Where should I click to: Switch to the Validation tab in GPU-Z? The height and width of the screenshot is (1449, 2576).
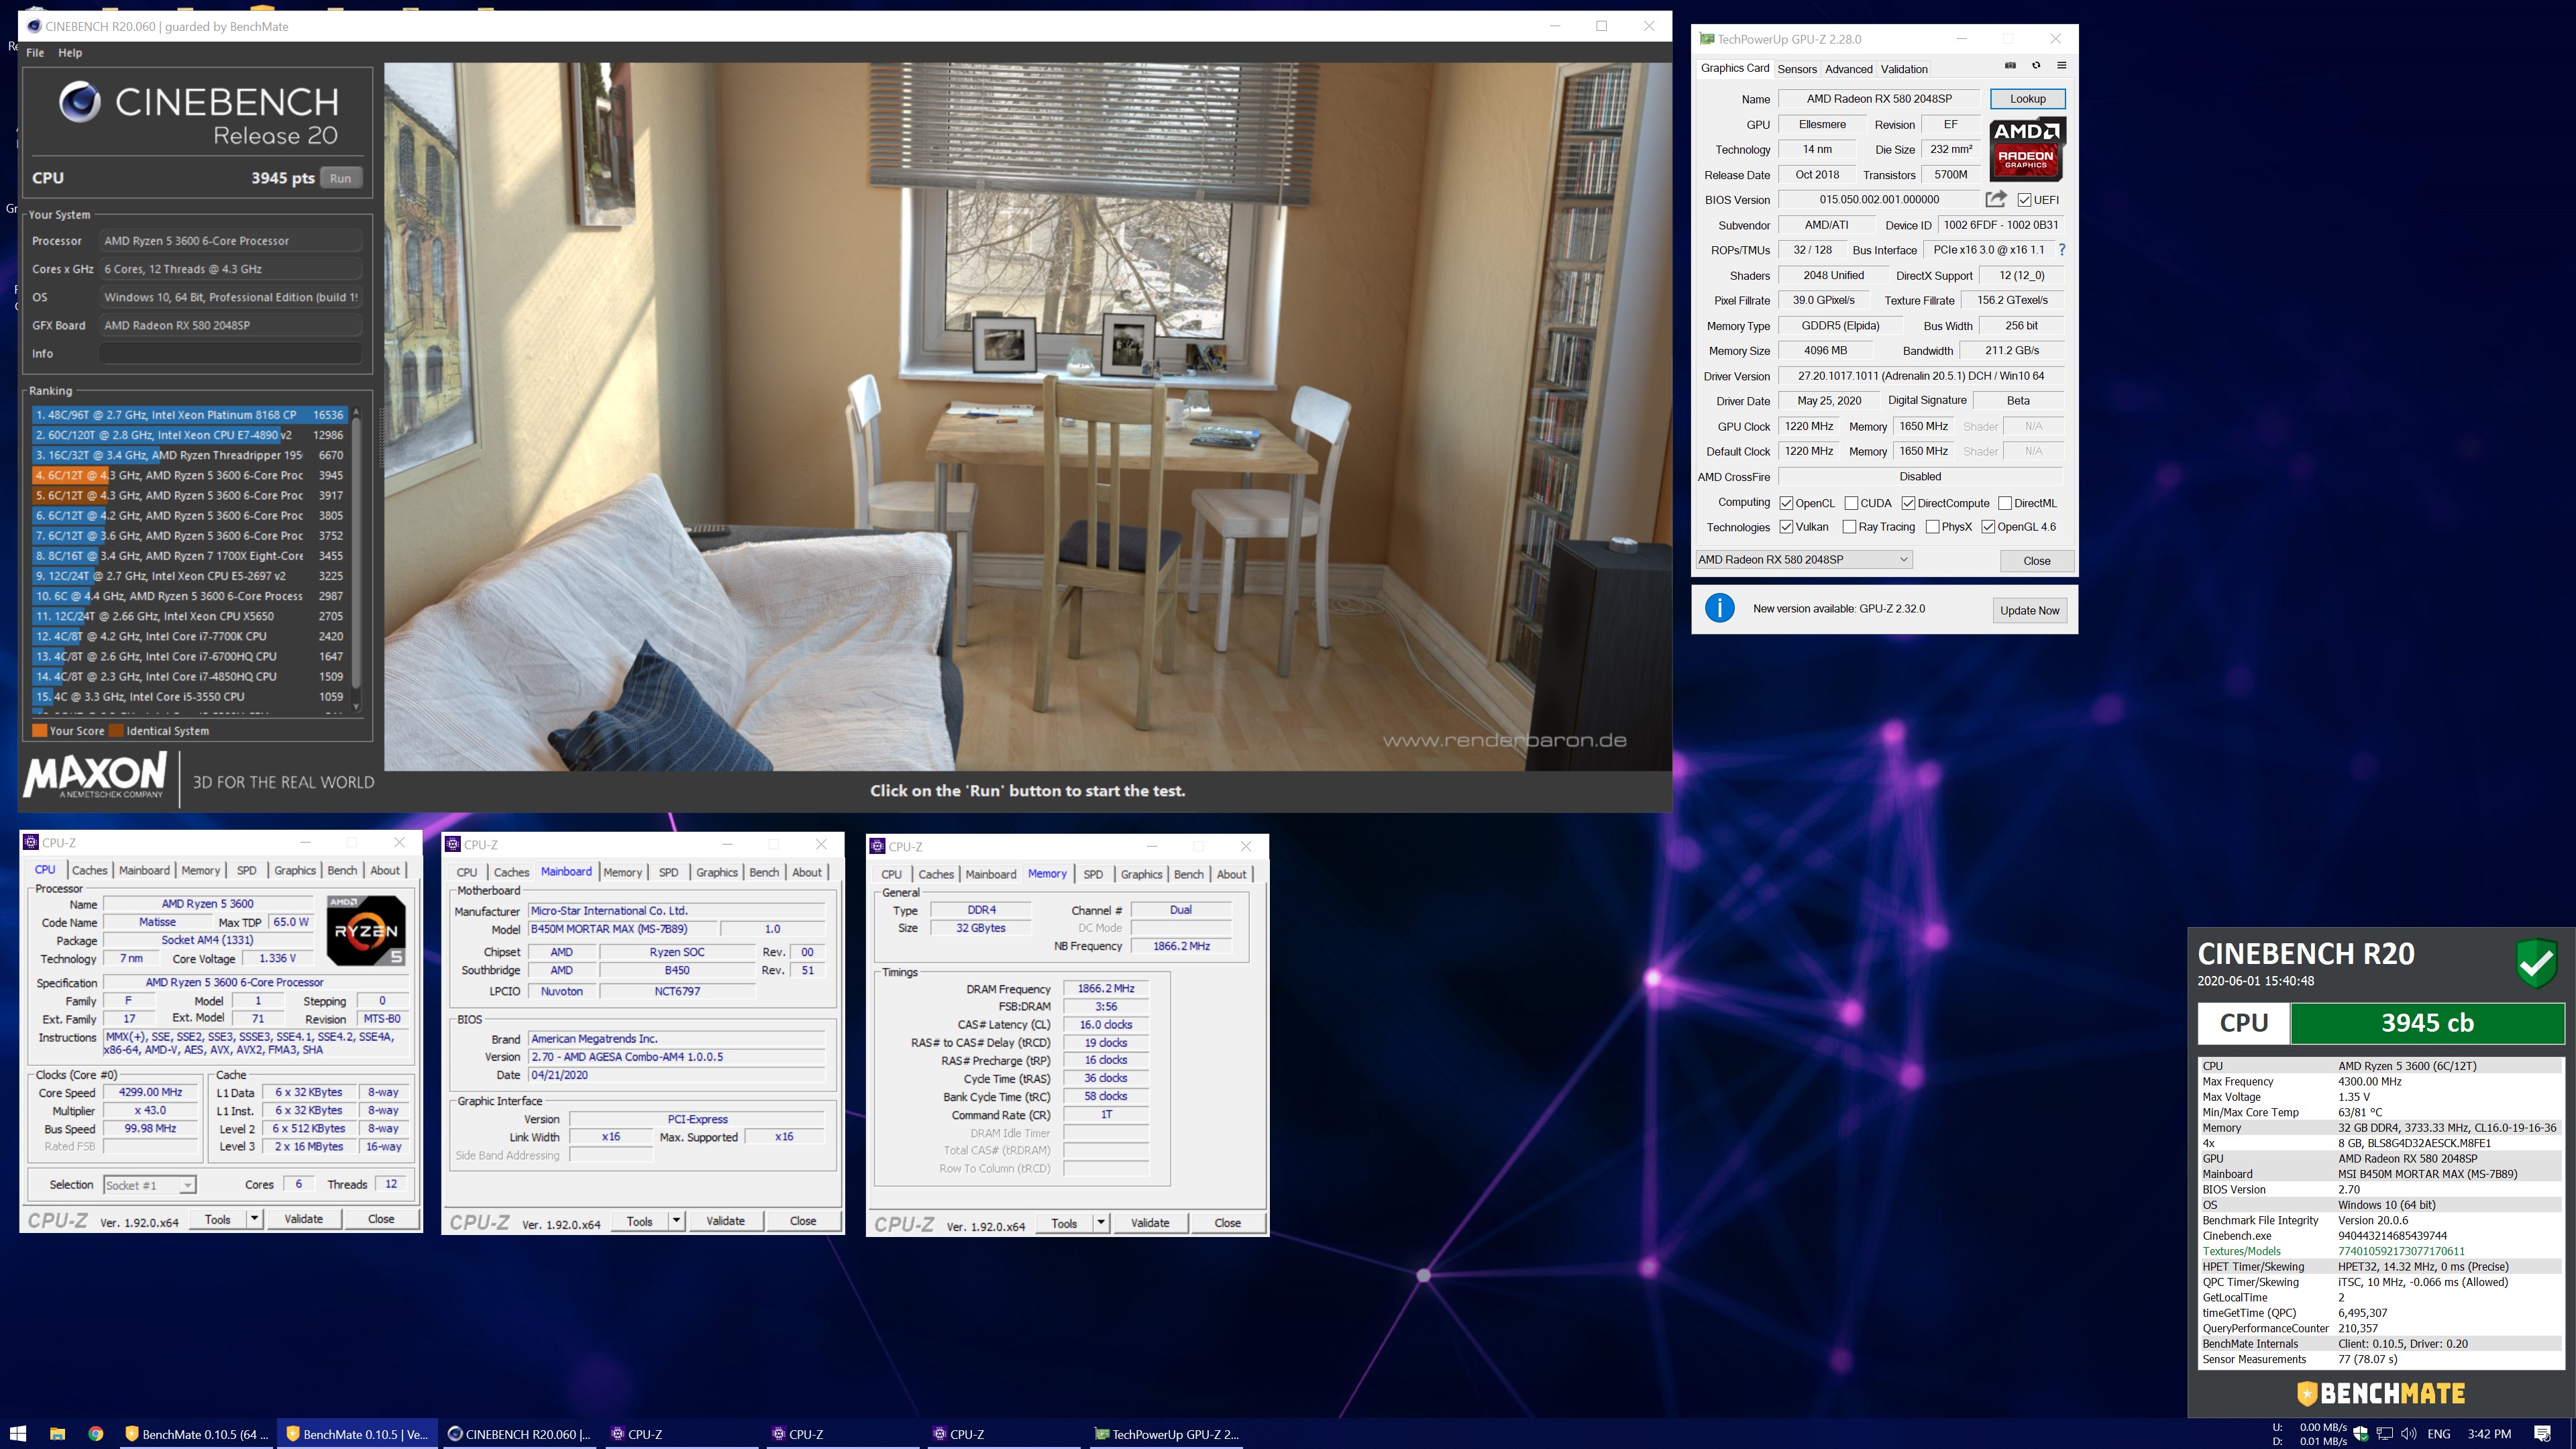(1904, 69)
